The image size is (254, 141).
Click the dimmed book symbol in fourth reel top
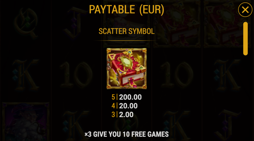tap(177, 24)
